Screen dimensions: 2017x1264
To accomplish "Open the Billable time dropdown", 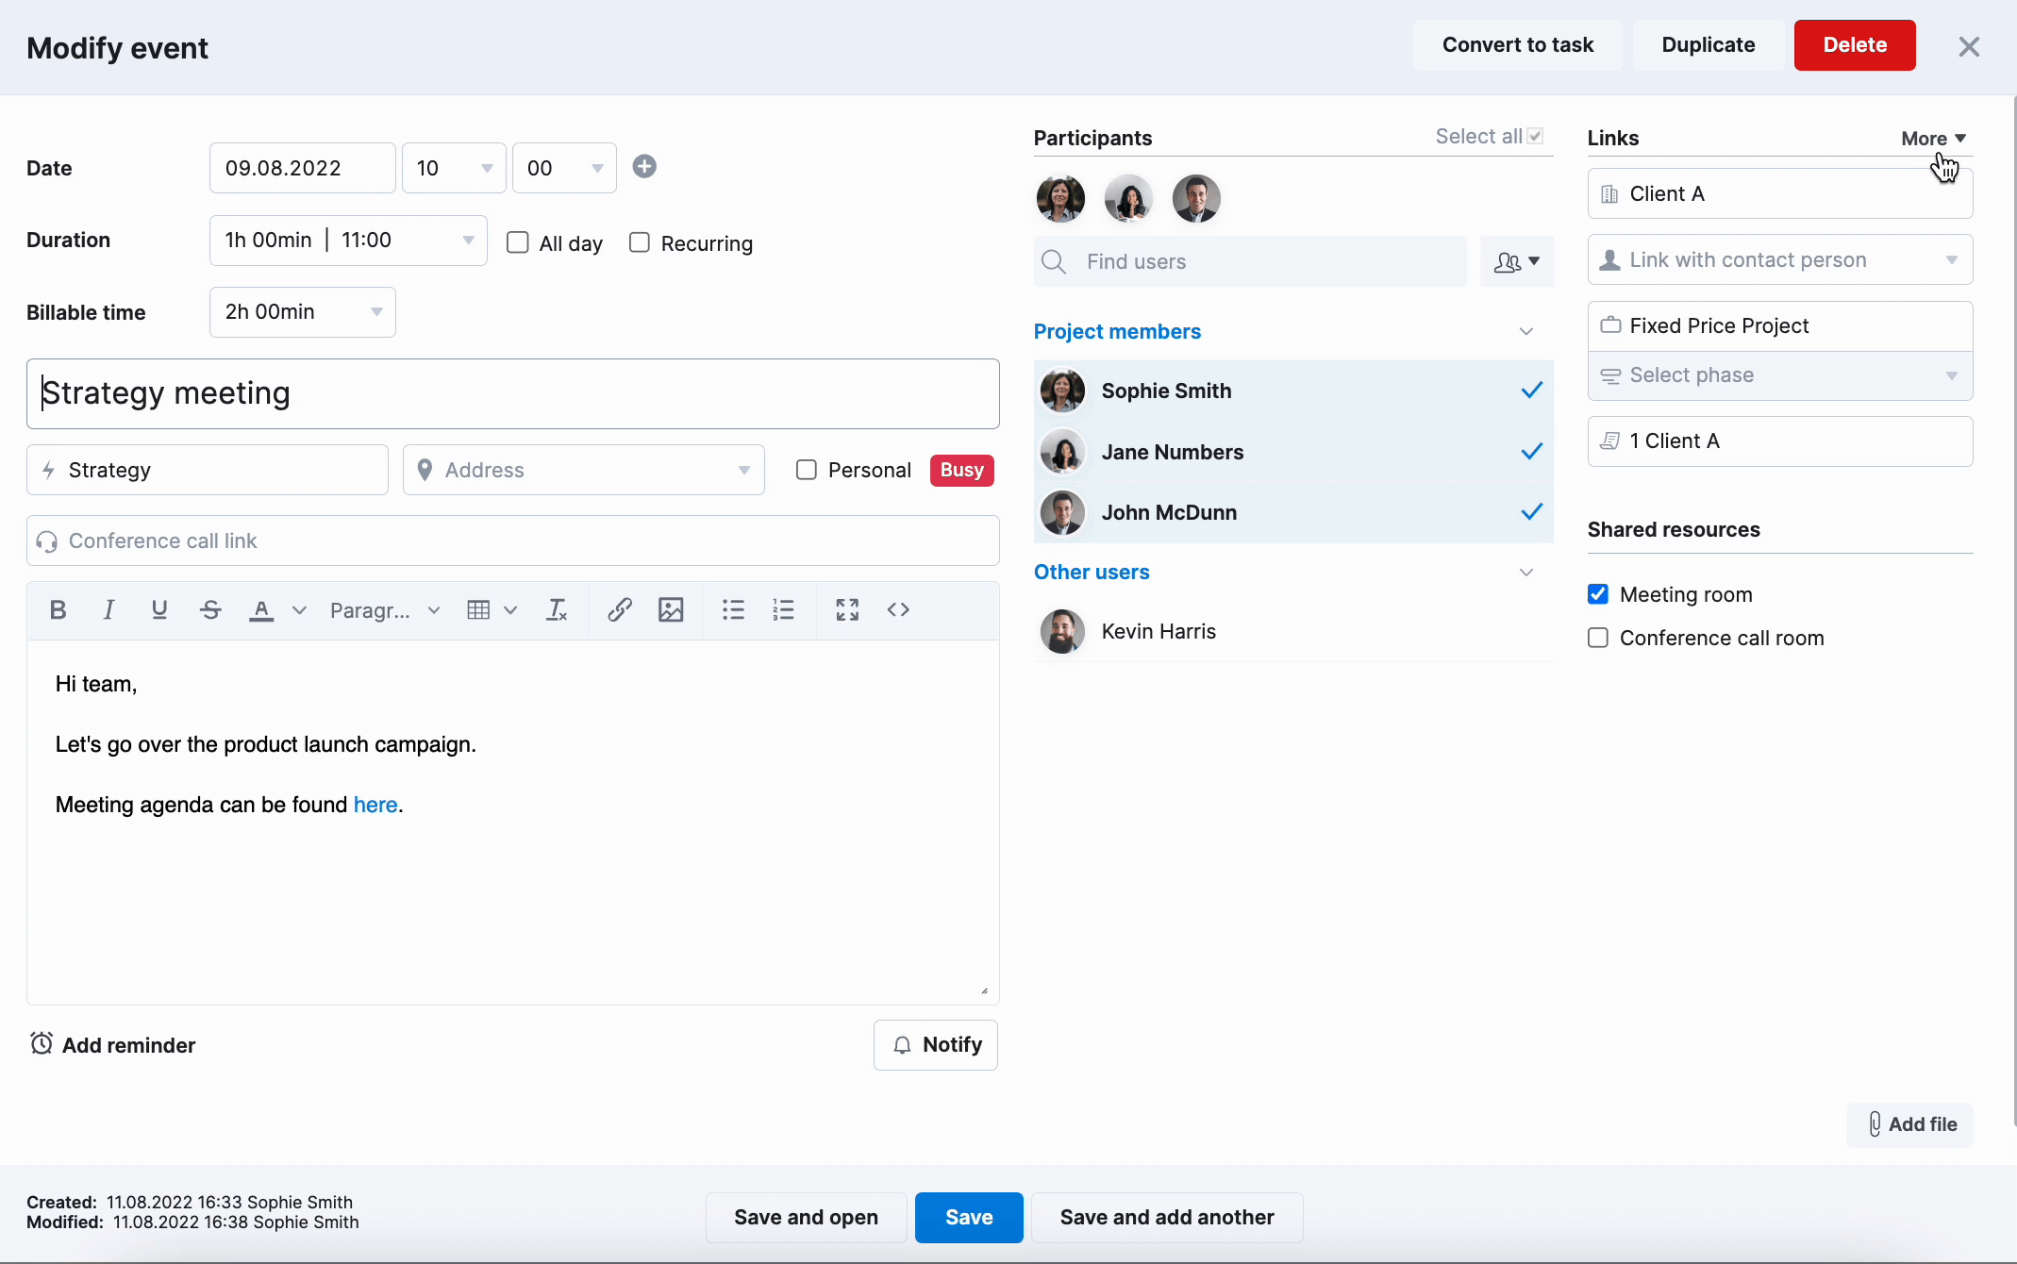I will pyautogui.click(x=302, y=312).
